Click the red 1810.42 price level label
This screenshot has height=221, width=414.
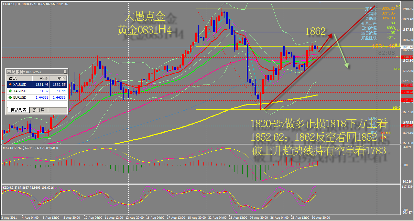[x=407, y=57]
